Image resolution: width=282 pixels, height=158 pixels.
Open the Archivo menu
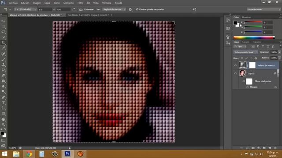[13, 3]
